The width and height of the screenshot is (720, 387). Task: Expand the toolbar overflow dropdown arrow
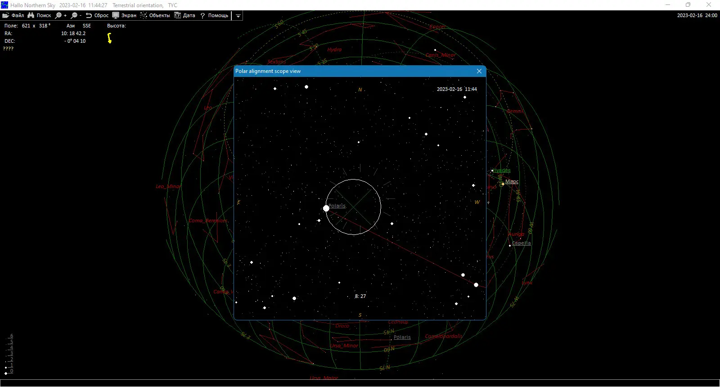coord(238,16)
